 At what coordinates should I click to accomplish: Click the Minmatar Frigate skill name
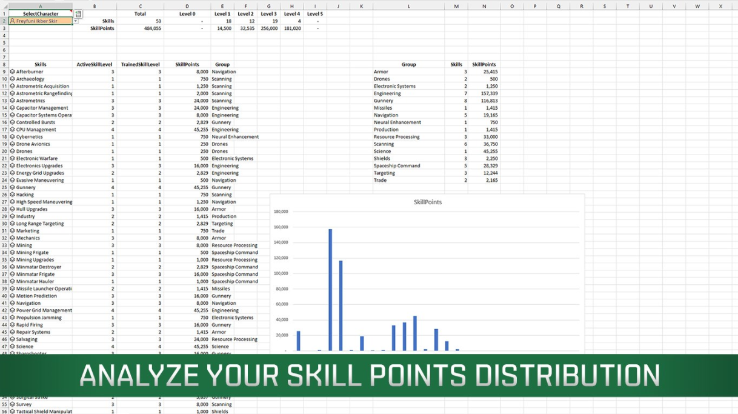pyautogui.click(x=35, y=274)
